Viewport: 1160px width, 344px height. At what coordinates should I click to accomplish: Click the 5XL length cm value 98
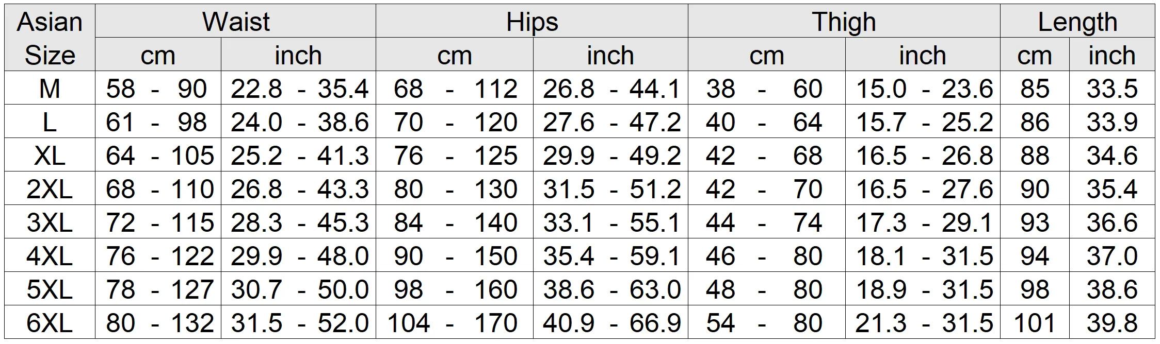pos(1035,289)
